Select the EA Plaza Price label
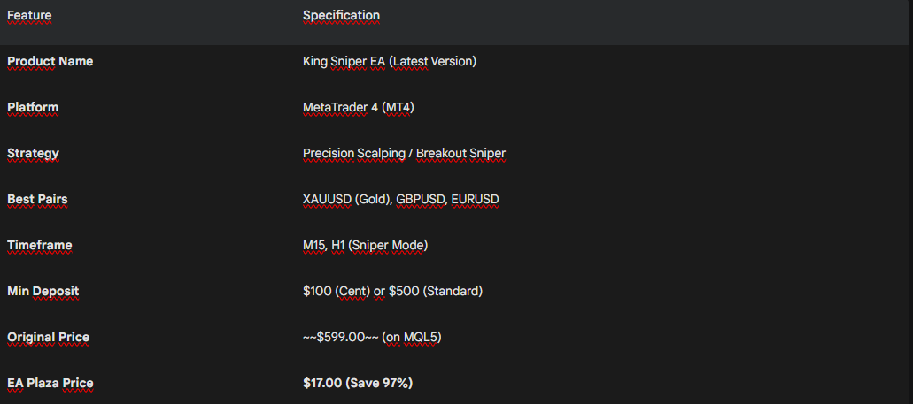 [50, 383]
